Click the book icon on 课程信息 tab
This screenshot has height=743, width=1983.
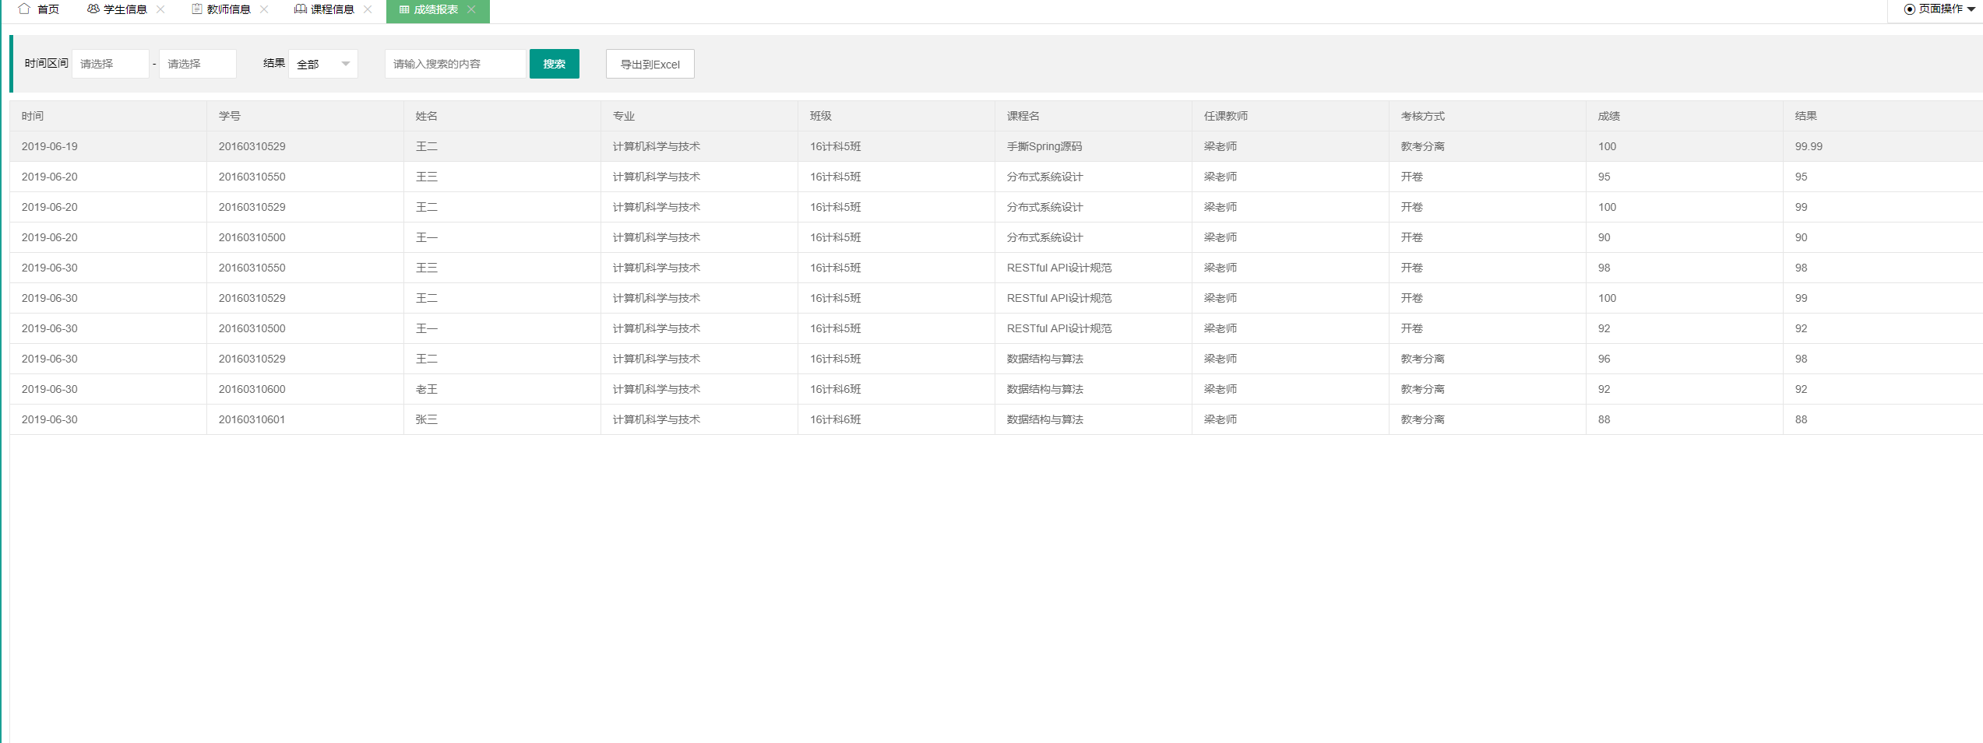point(299,10)
